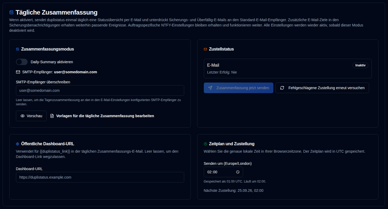
Task: Enable the Daily-Summary aktivieren switch
Action: (22, 62)
